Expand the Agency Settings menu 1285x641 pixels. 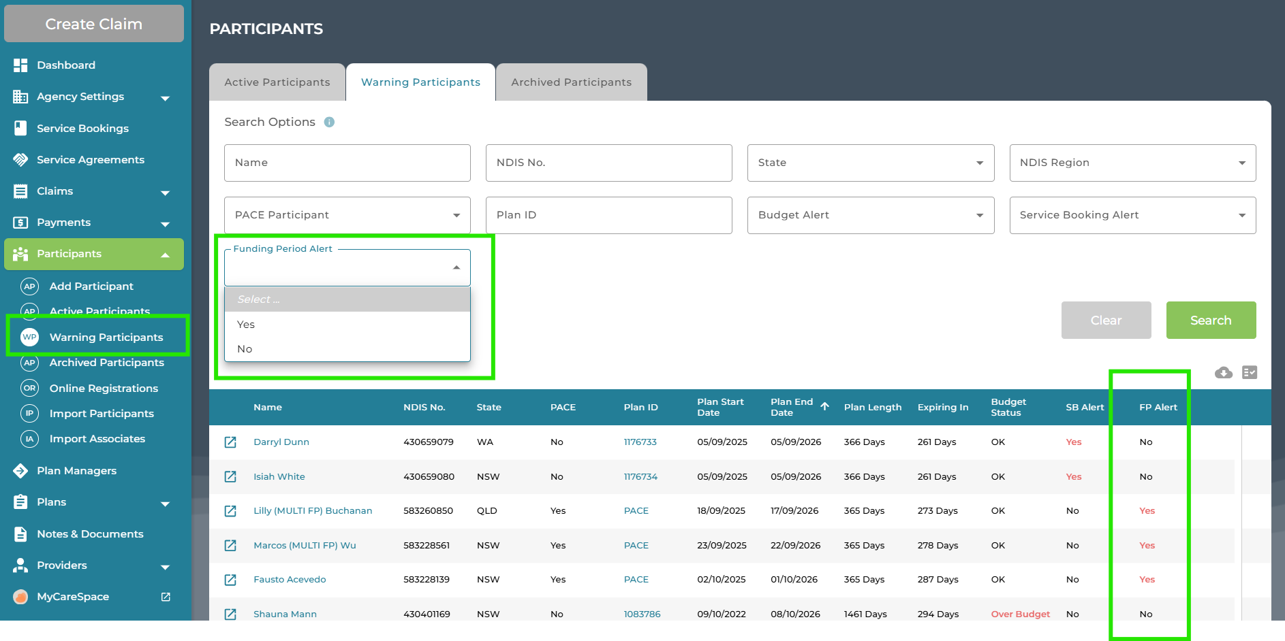coord(165,97)
